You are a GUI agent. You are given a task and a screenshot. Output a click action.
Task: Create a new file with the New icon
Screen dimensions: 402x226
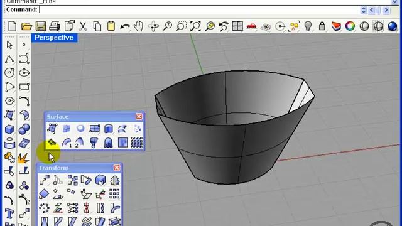point(13,26)
